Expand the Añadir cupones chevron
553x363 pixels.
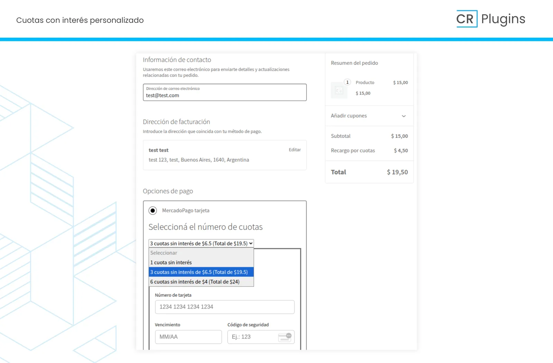pos(403,116)
